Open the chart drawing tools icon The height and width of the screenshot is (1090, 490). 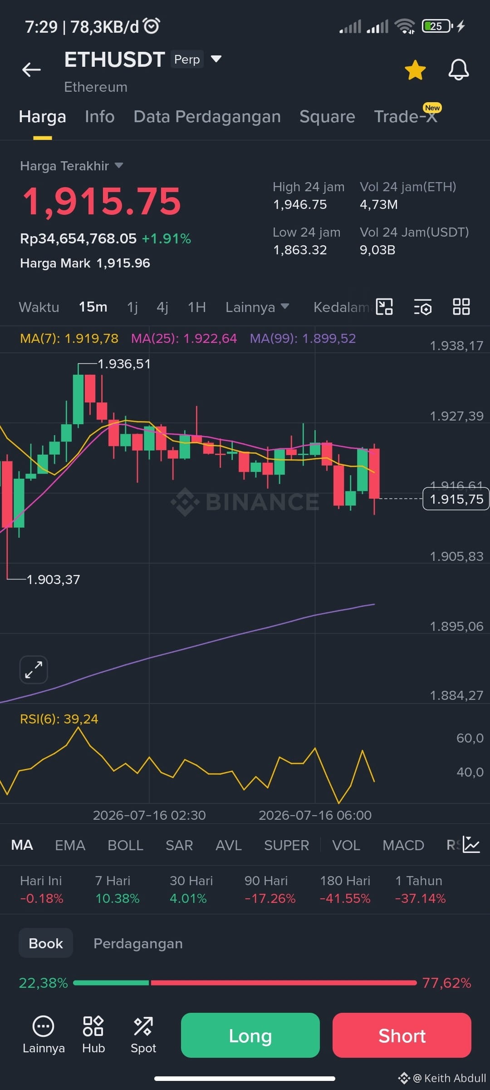(384, 307)
